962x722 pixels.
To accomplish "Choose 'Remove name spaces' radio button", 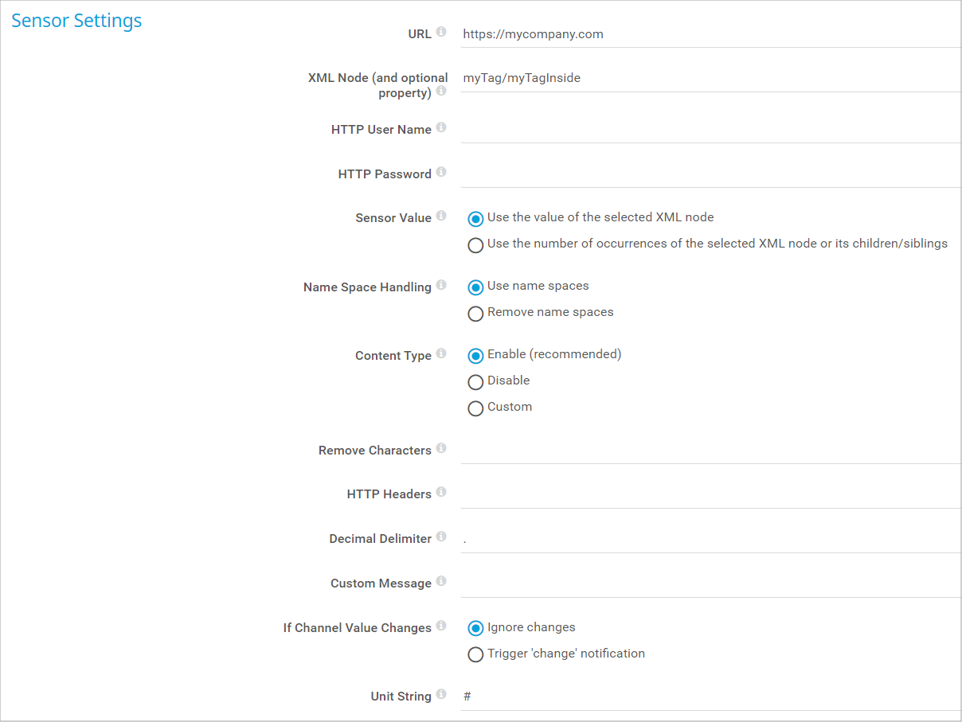I will point(475,314).
